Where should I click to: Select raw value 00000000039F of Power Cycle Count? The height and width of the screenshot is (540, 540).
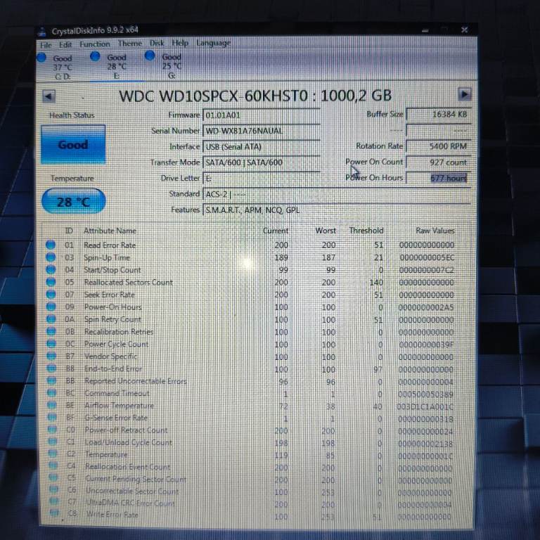pos(426,344)
